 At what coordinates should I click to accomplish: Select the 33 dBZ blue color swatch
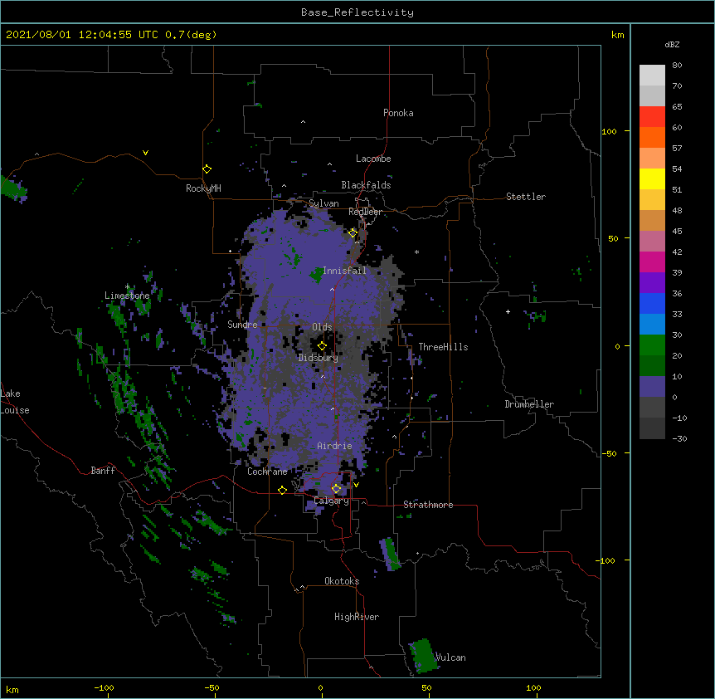(x=652, y=324)
